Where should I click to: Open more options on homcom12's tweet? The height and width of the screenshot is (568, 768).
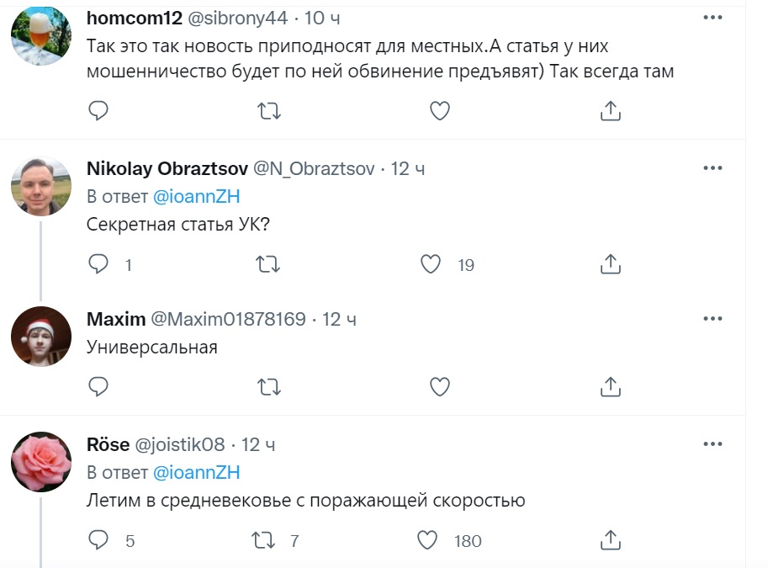pos(712,16)
